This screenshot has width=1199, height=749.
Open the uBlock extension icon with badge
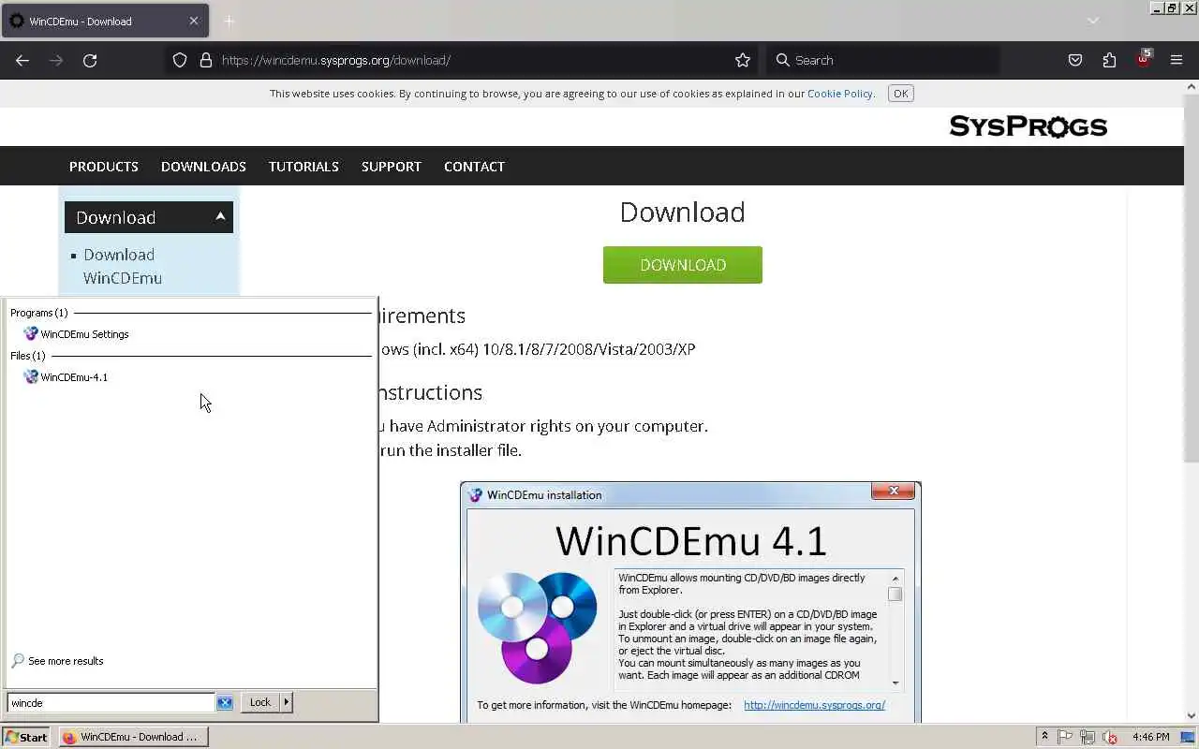click(1143, 59)
